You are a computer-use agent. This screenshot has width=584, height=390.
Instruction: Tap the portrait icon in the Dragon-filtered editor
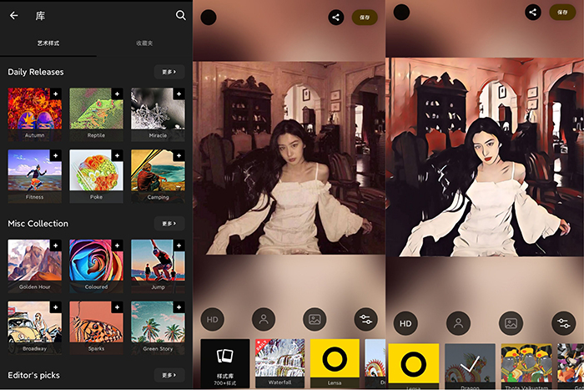pyautogui.click(x=457, y=323)
